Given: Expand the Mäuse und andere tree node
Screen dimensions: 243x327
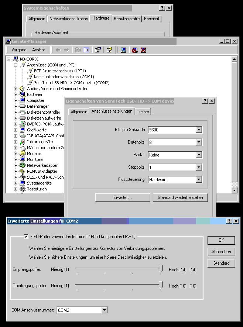Looking at the screenshot, I should pos(16,148).
